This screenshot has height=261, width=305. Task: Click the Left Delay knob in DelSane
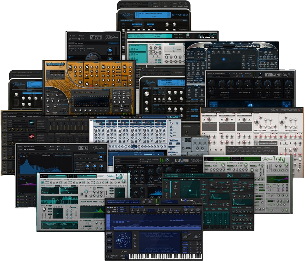222,84
